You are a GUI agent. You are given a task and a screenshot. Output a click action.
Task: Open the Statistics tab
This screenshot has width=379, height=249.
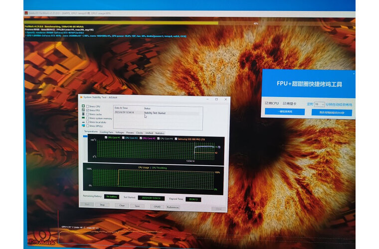click(x=160, y=133)
